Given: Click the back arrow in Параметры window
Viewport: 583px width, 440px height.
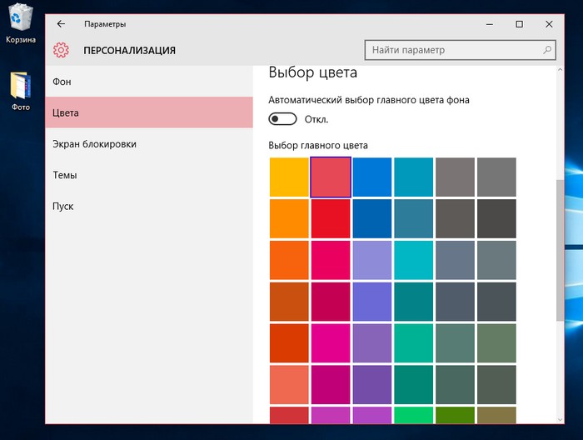Looking at the screenshot, I should [x=61, y=24].
